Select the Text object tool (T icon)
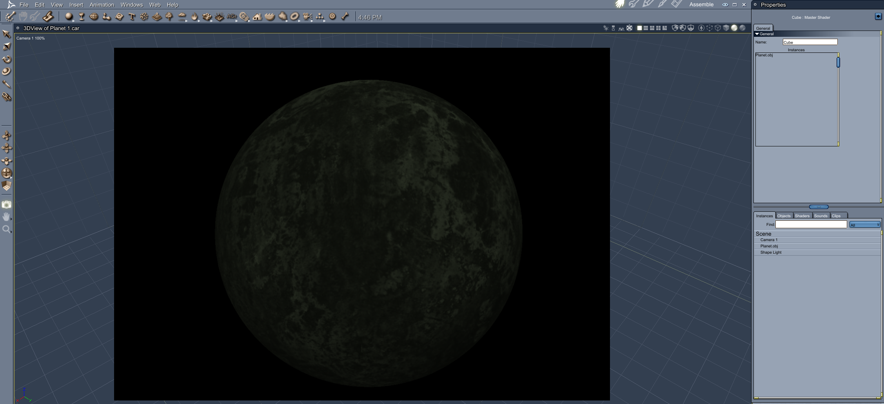This screenshot has width=884, height=404. [x=132, y=16]
